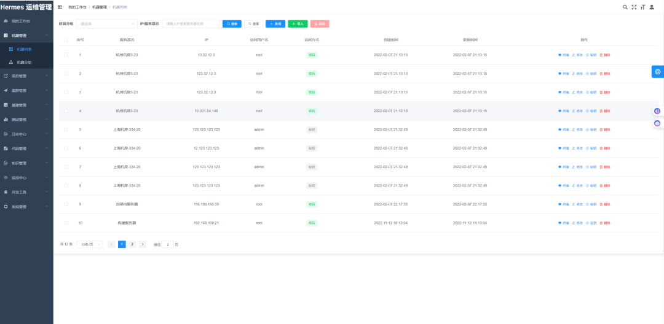Viewport: 664px width, 324px height.
Task: Check the checkbox for row 2
Action: click(x=66, y=74)
